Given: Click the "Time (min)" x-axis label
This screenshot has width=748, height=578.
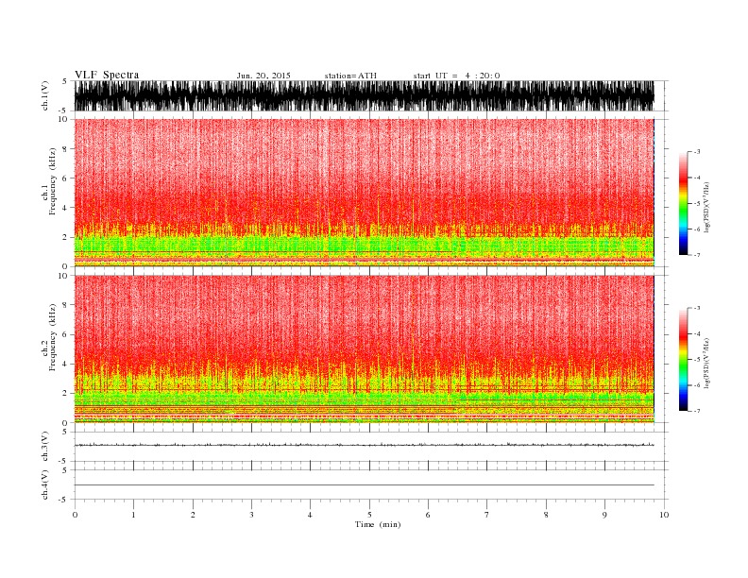Looking at the screenshot, I should click(378, 524).
